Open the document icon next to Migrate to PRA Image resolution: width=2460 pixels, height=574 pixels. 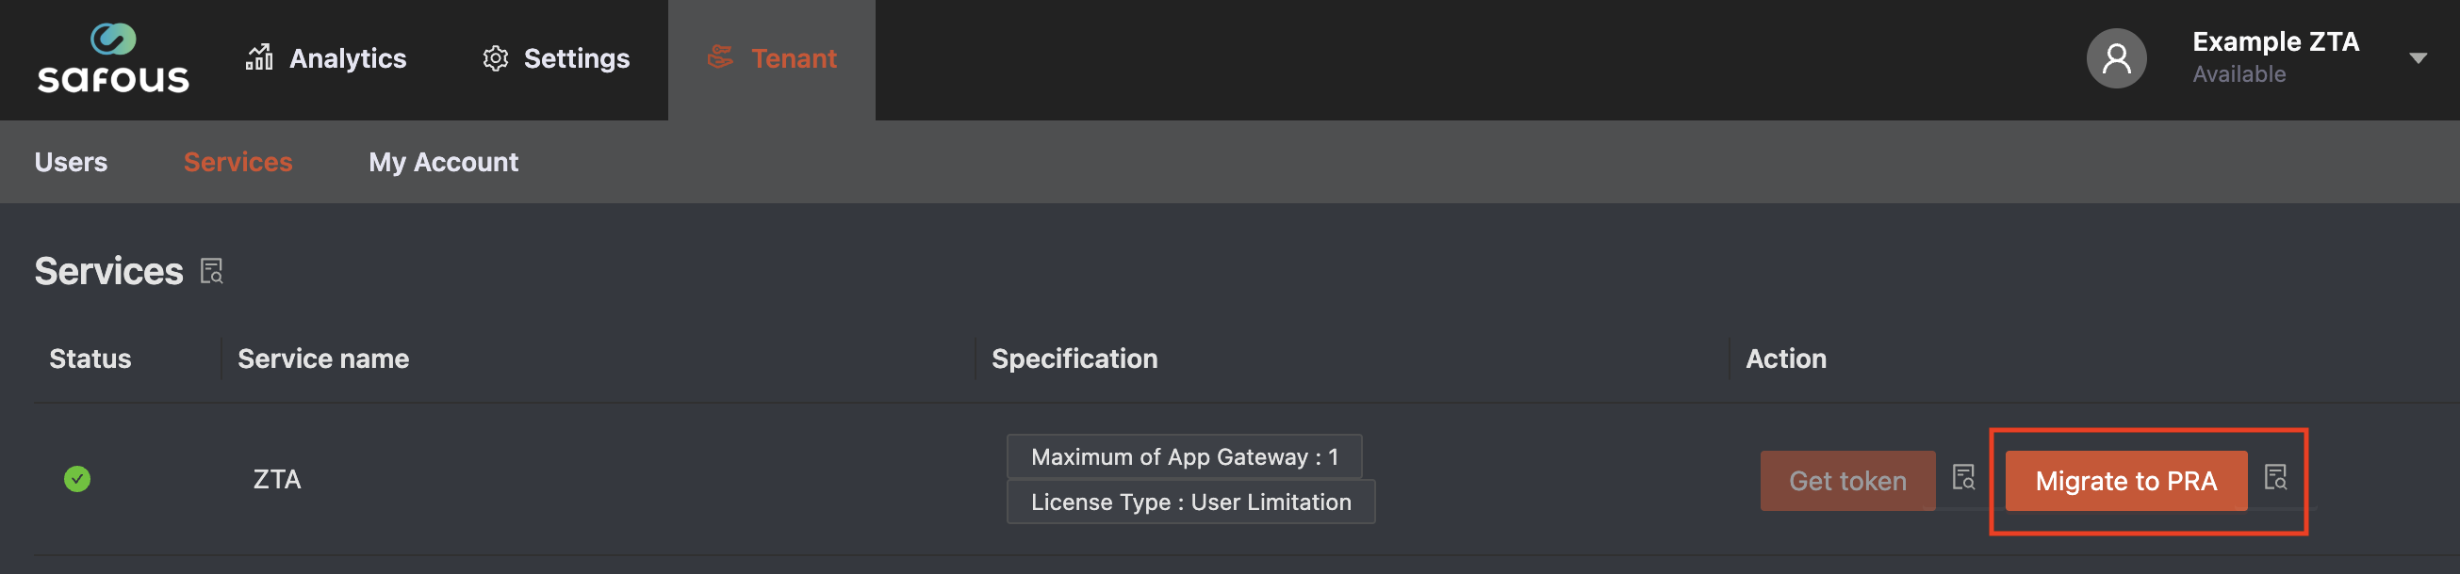(x=2274, y=478)
